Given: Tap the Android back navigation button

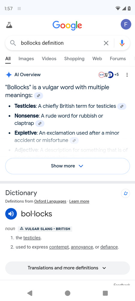Looking at the screenshot, I should tap(30, 293).
